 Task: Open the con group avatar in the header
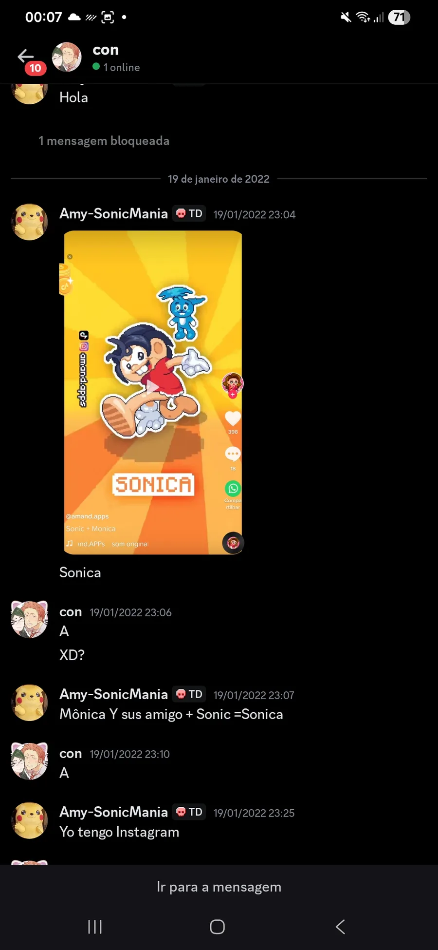67,57
